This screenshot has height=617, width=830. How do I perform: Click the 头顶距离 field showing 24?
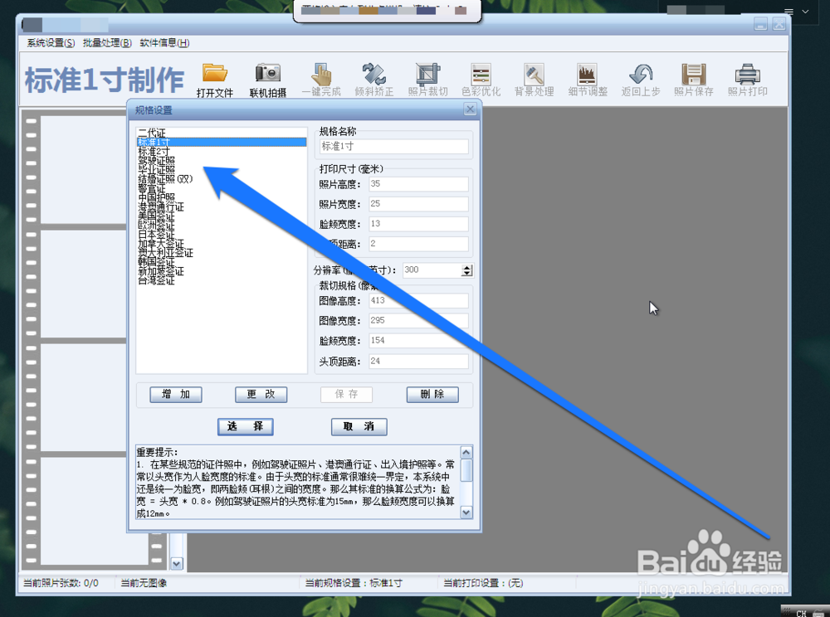(418, 361)
